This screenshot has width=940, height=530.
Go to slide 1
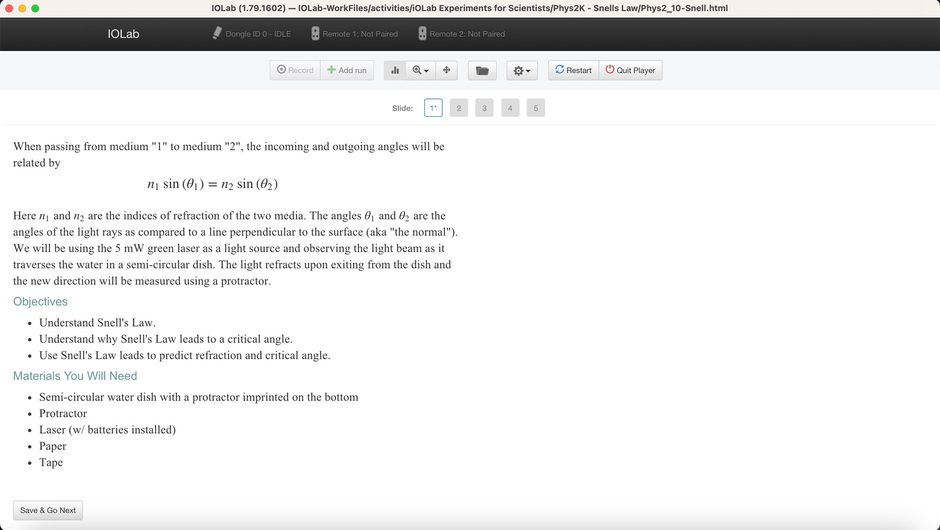click(434, 108)
